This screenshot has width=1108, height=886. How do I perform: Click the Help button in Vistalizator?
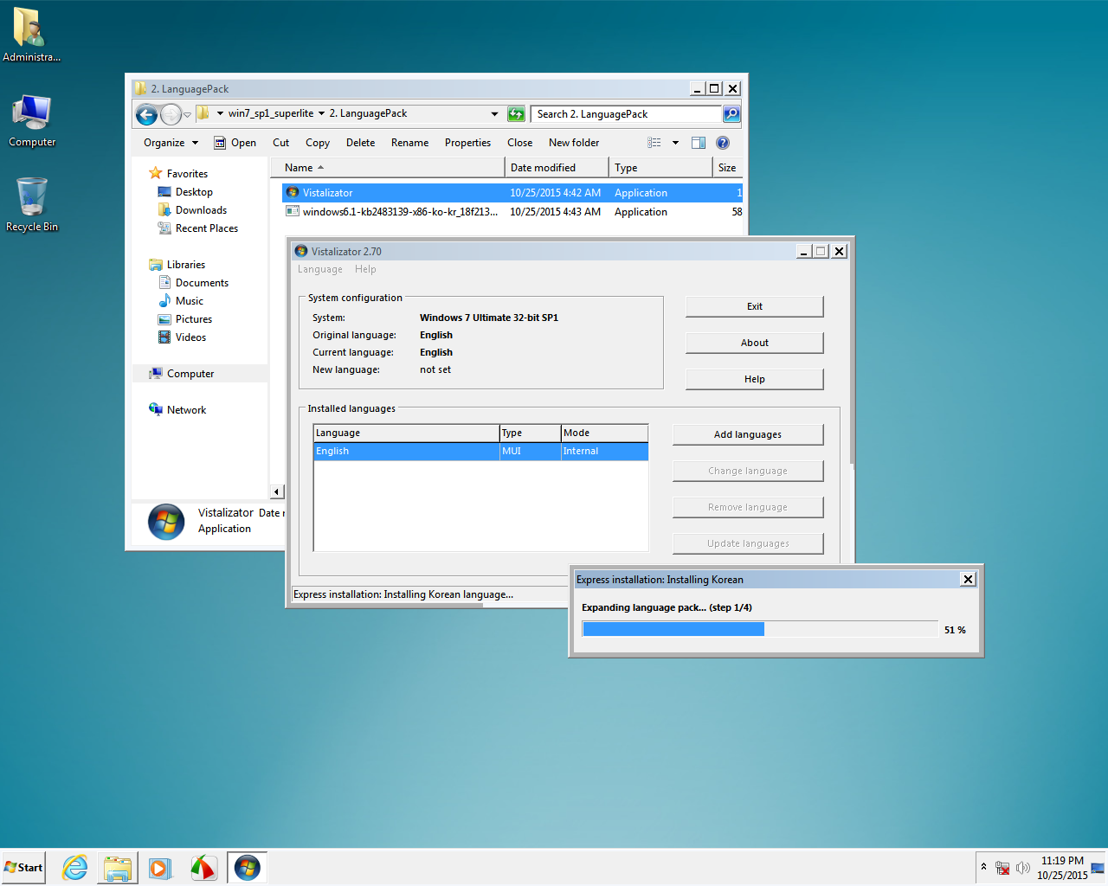click(x=755, y=379)
